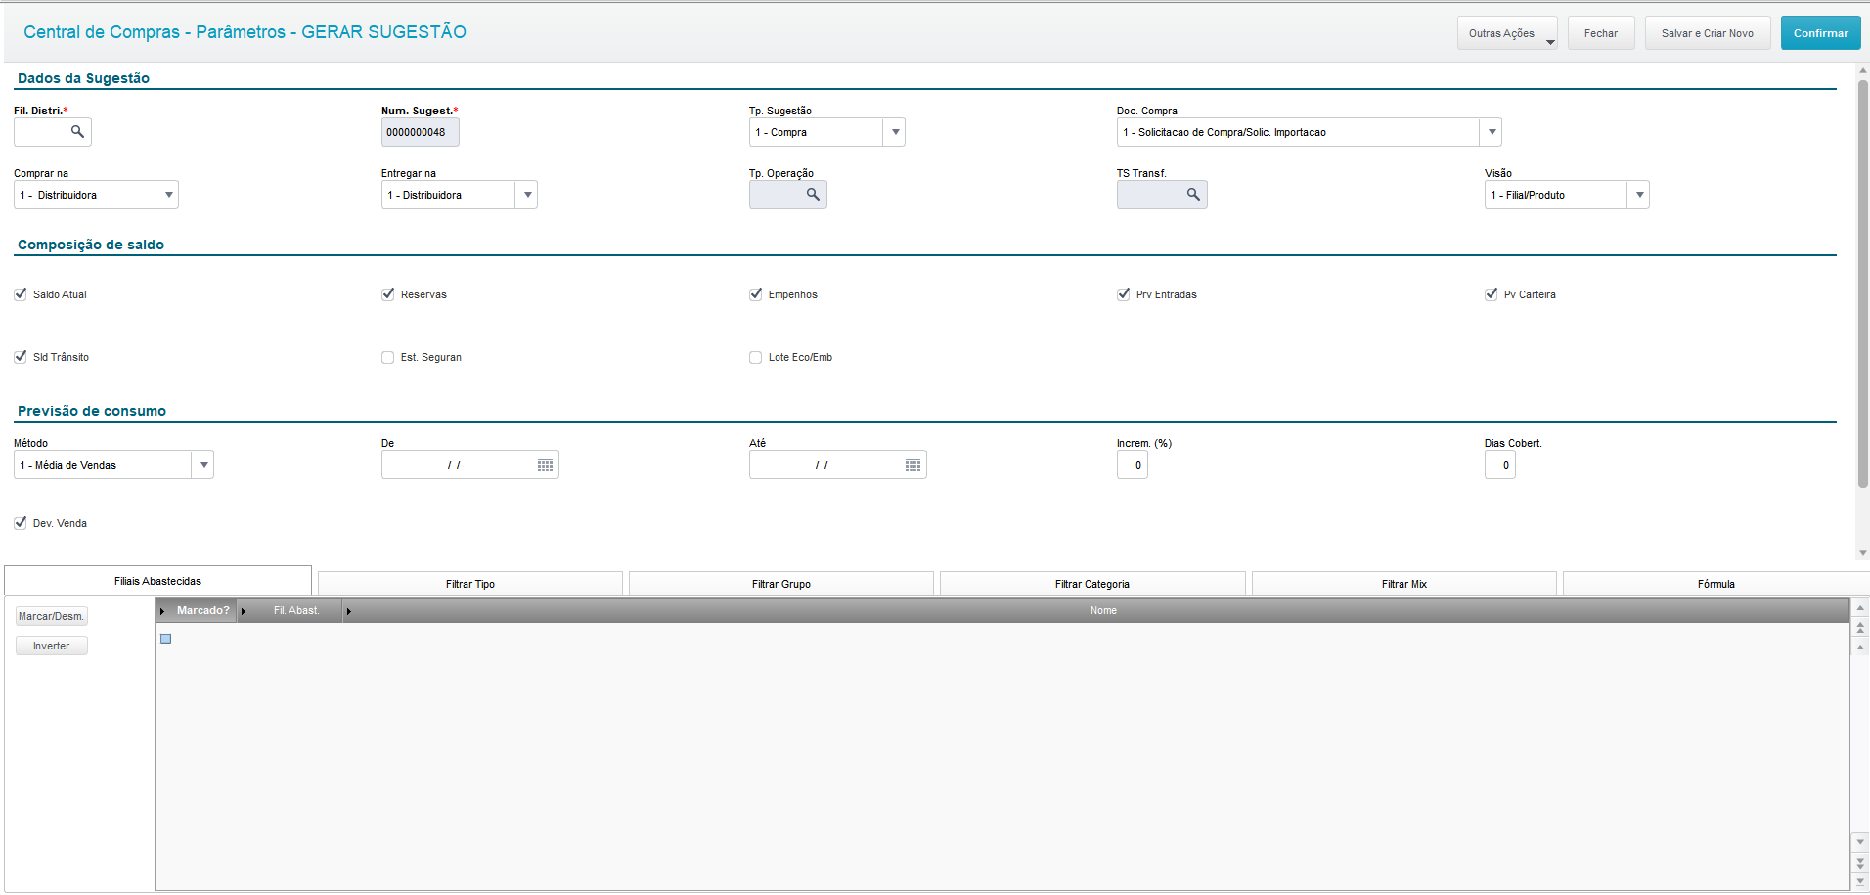This screenshot has height=895, width=1870.
Task: Open TS Transf. search magnifier icon
Action: click(x=1193, y=194)
